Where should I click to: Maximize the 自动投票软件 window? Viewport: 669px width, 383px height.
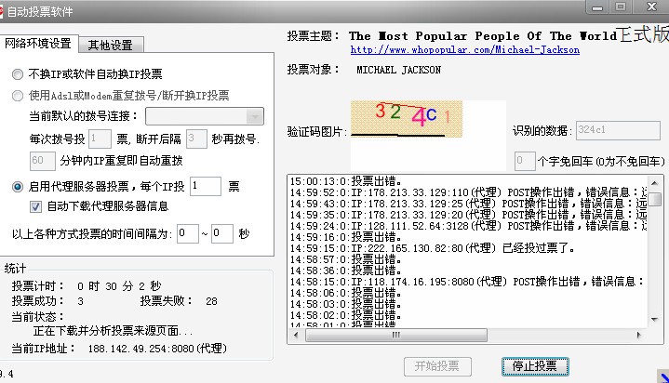tap(620, 7)
